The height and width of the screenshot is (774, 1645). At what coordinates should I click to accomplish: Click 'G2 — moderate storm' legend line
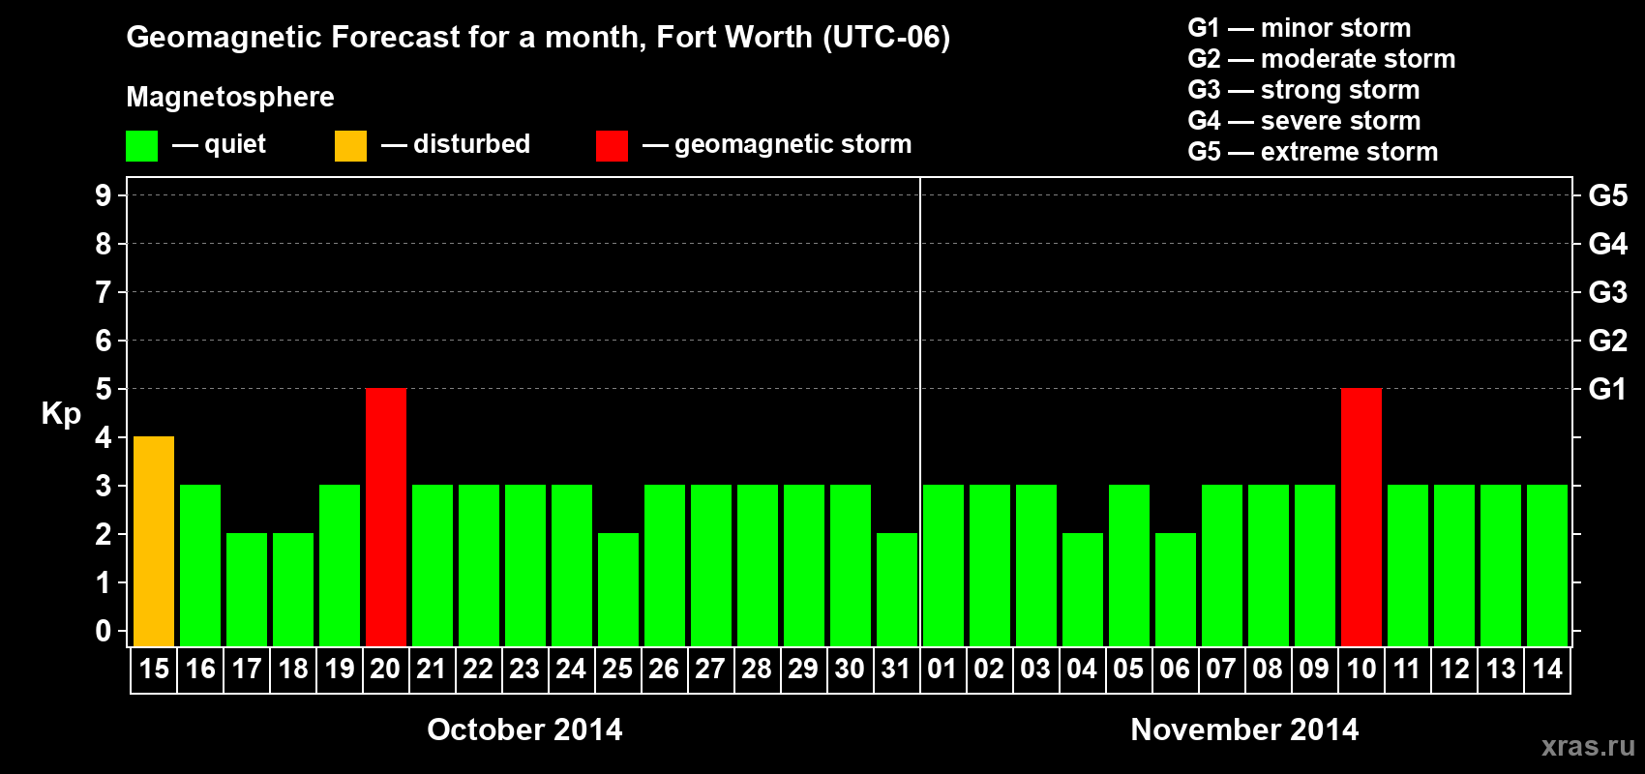pyautogui.click(x=1322, y=59)
